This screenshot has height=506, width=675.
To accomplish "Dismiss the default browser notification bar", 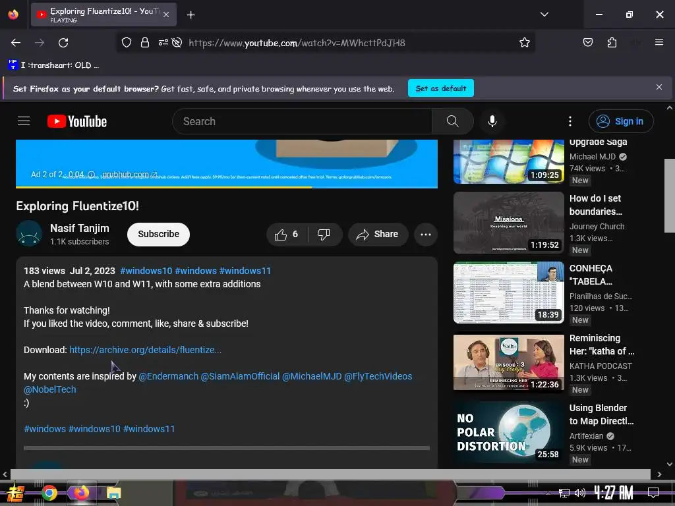I will (659, 88).
